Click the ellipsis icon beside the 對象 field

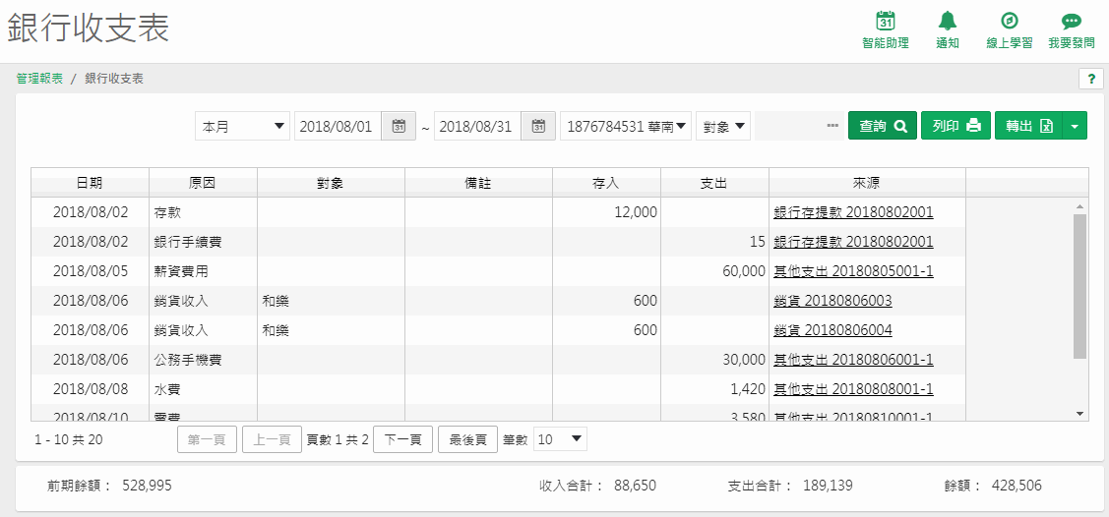(832, 126)
